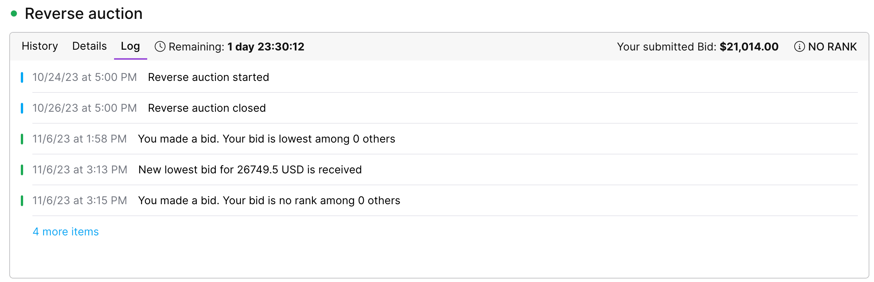Click the green status dot beside Reverse auction

pos(14,14)
